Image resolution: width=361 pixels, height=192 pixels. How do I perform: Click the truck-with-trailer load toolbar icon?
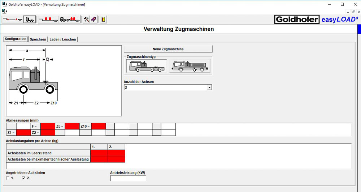70,20
